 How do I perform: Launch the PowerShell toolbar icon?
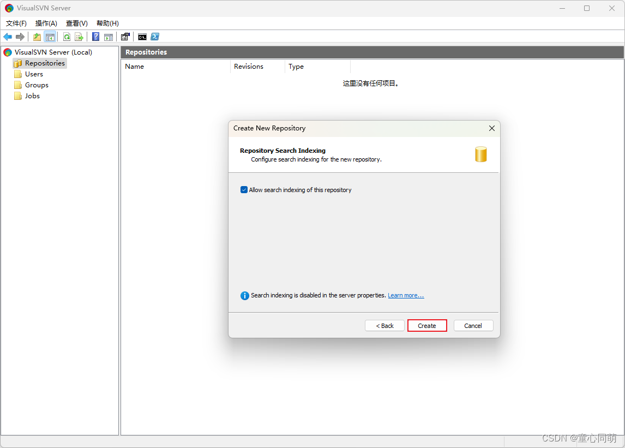tap(155, 37)
